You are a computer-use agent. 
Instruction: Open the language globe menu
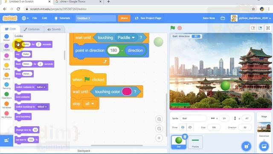point(25,18)
